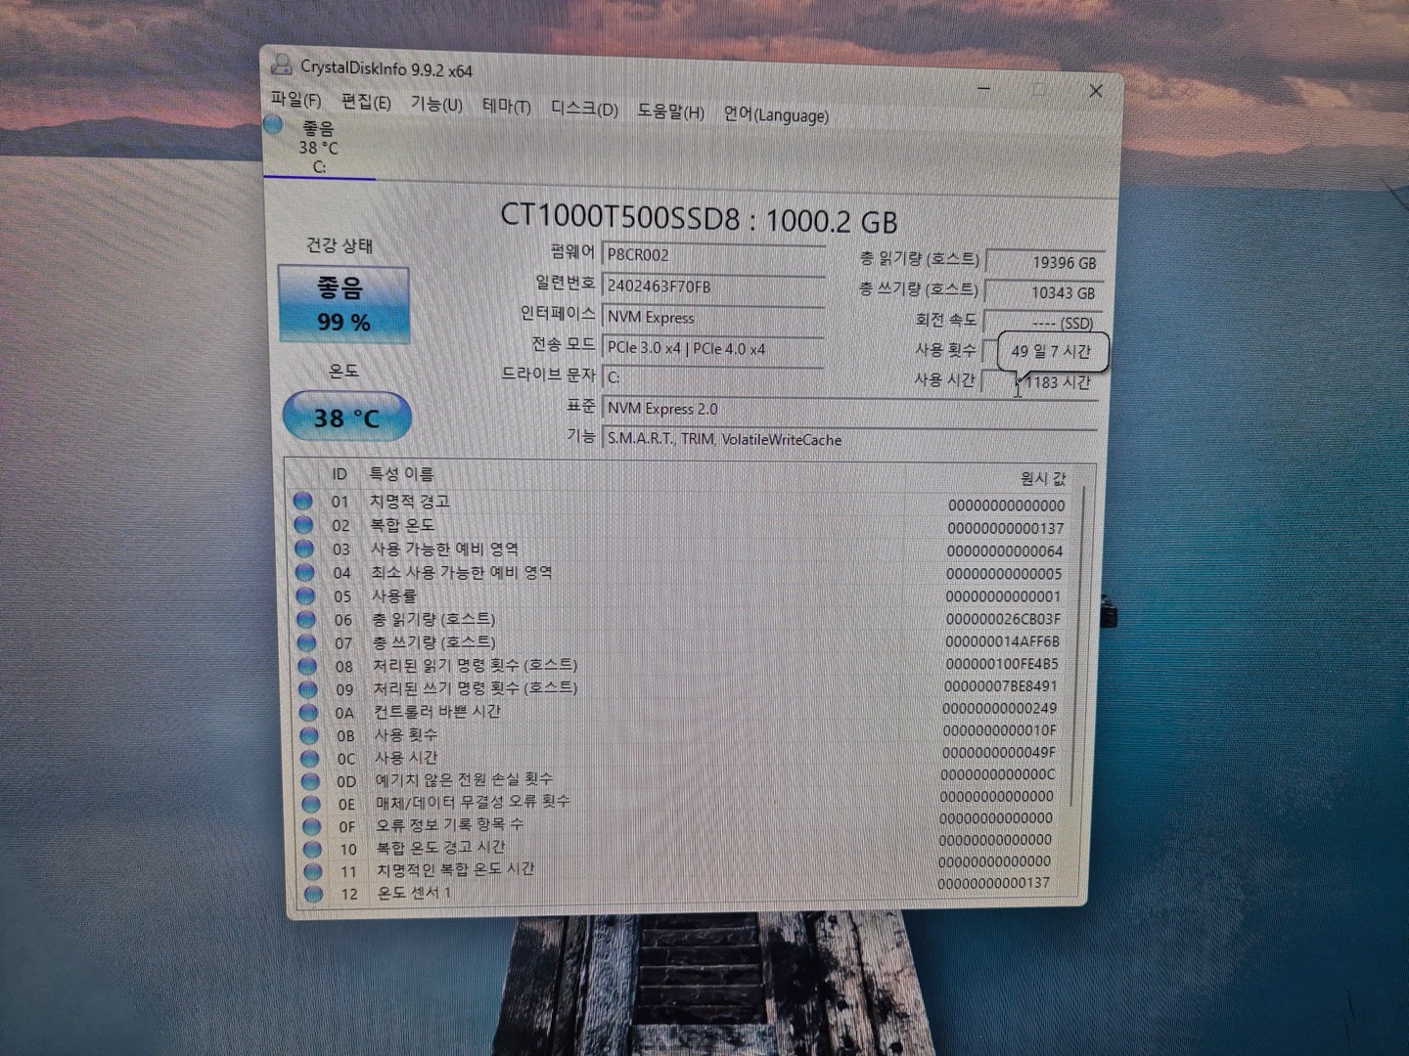The image size is (1409, 1056).
Task: Select the 최소 사용 가능한 예비 영역 row
Action: pyautogui.click(x=680, y=572)
